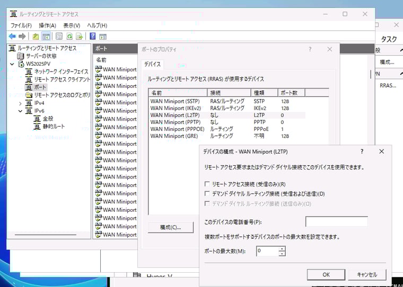403x287 pixels.
Task: Sort devices by the 接続 column header
Action: point(229,93)
